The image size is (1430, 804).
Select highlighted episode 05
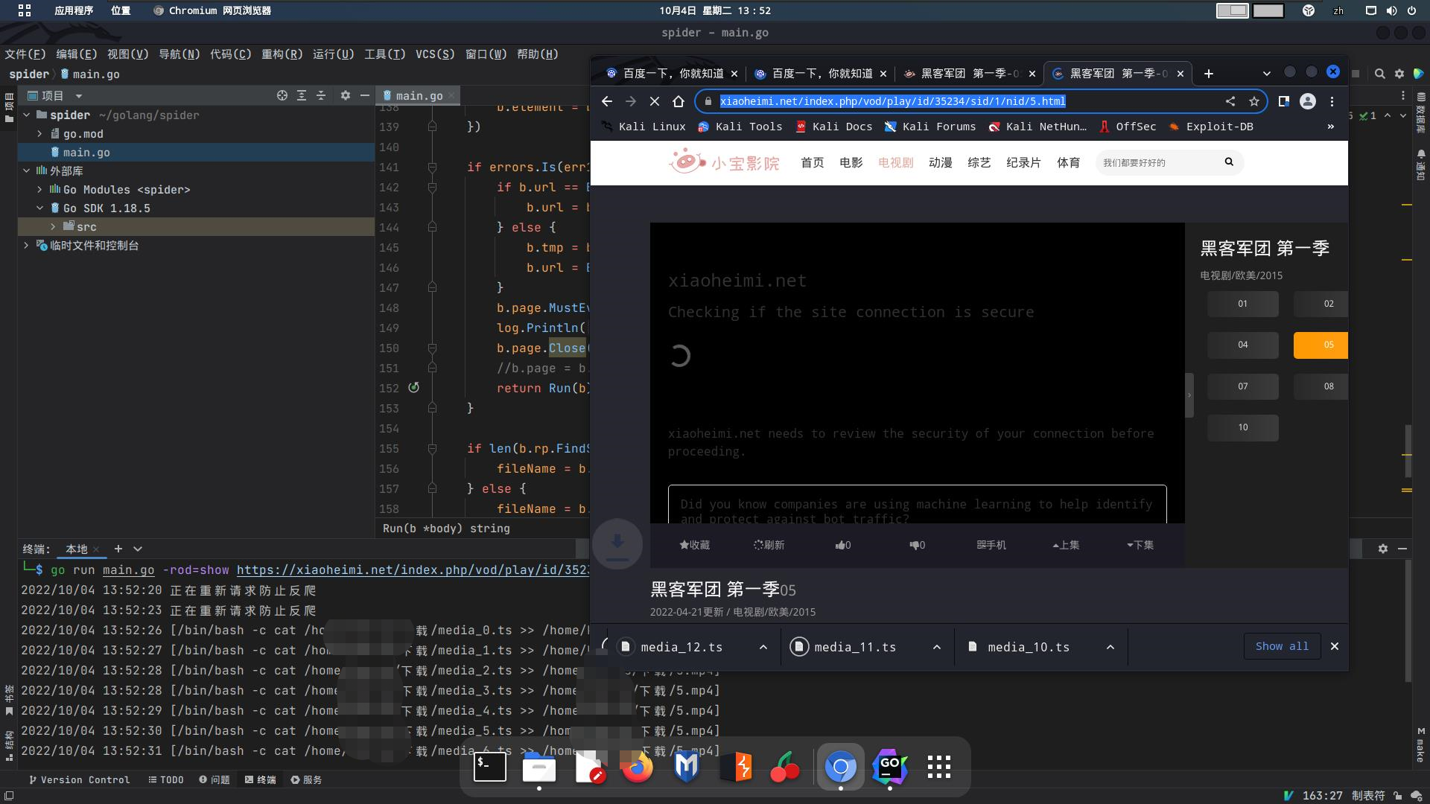tap(1321, 345)
